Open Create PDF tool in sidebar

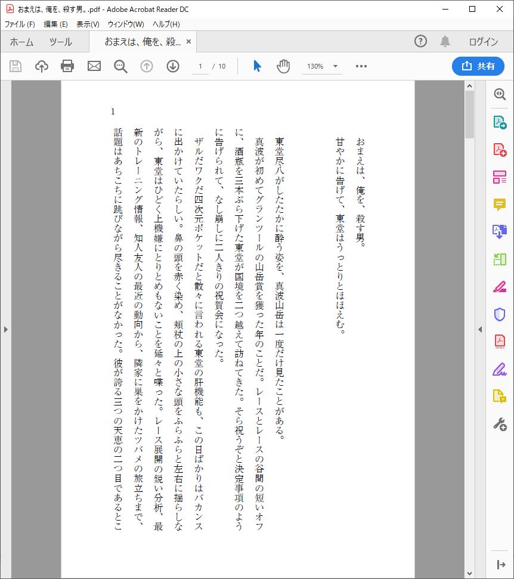pyautogui.click(x=500, y=150)
